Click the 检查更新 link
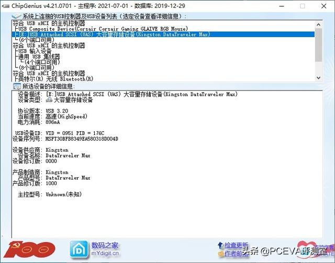This screenshot has width=335, height=263. click(x=236, y=245)
